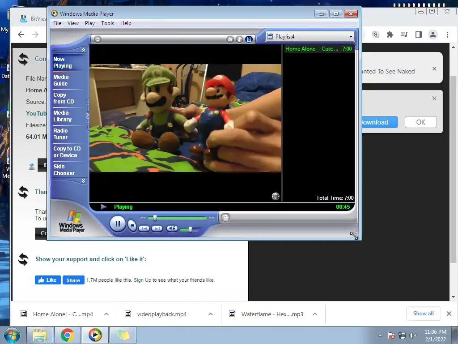
Task: Click the seek slider thumb
Action: 155,218
